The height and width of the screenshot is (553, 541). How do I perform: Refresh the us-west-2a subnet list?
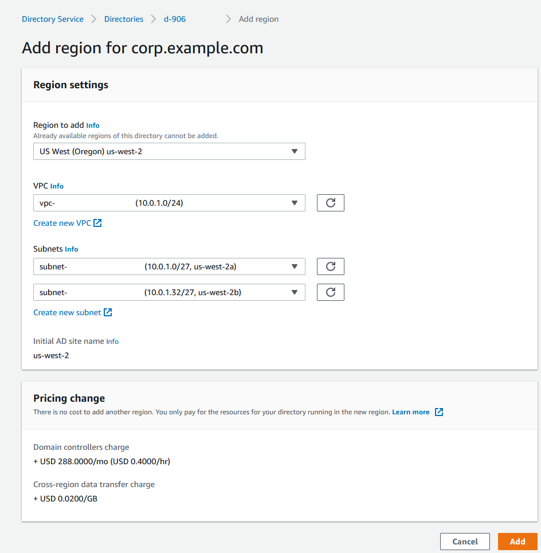(331, 266)
